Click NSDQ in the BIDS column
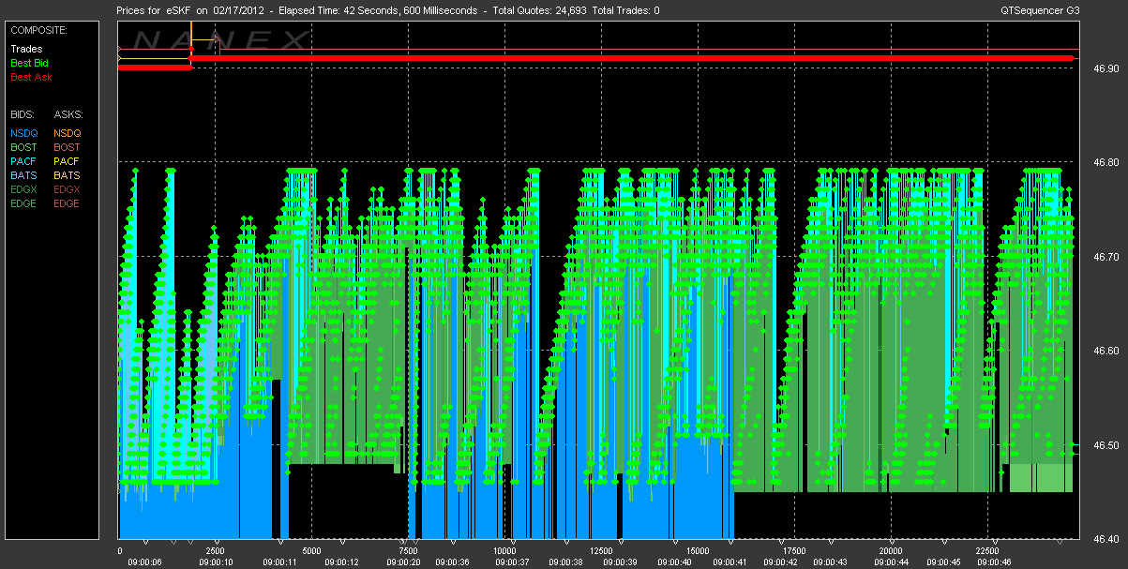The width and height of the screenshot is (1128, 569). tap(24, 133)
